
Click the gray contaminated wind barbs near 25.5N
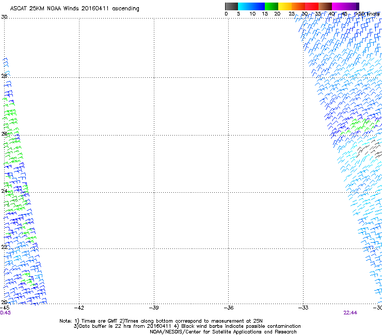point(369,148)
